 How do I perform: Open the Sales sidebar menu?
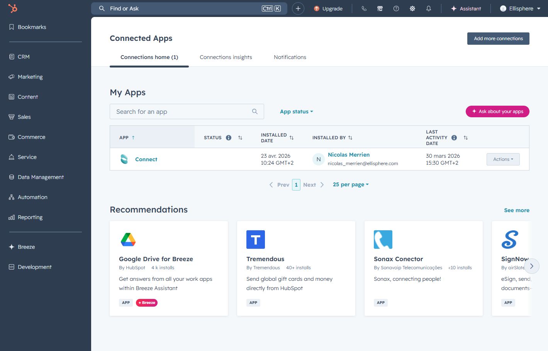[20, 117]
